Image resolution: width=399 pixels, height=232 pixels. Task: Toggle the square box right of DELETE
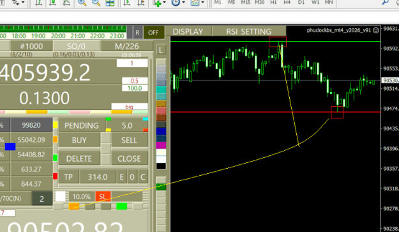(x=106, y=159)
